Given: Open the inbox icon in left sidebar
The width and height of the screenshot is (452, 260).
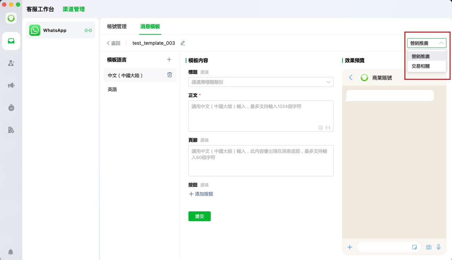Looking at the screenshot, I should [x=11, y=41].
